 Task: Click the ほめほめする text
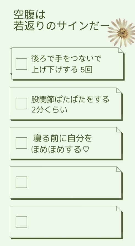pos(56,150)
